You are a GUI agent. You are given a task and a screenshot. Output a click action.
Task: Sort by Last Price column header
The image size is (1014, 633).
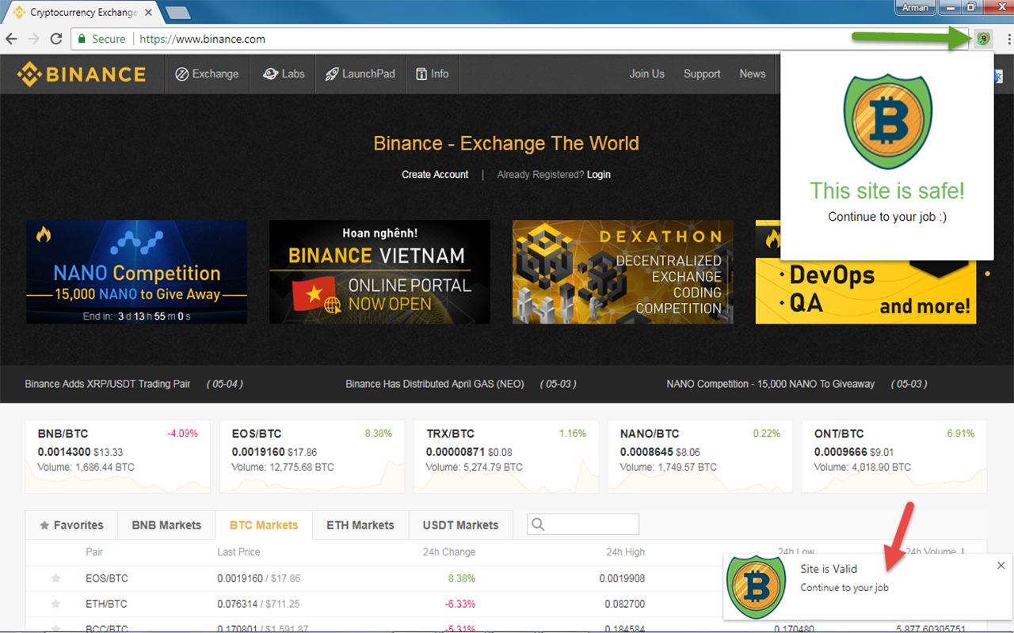coord(238,552)
